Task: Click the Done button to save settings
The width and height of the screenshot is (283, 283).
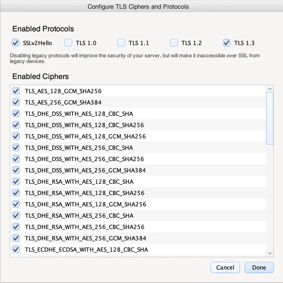Action: pos(259,267)
